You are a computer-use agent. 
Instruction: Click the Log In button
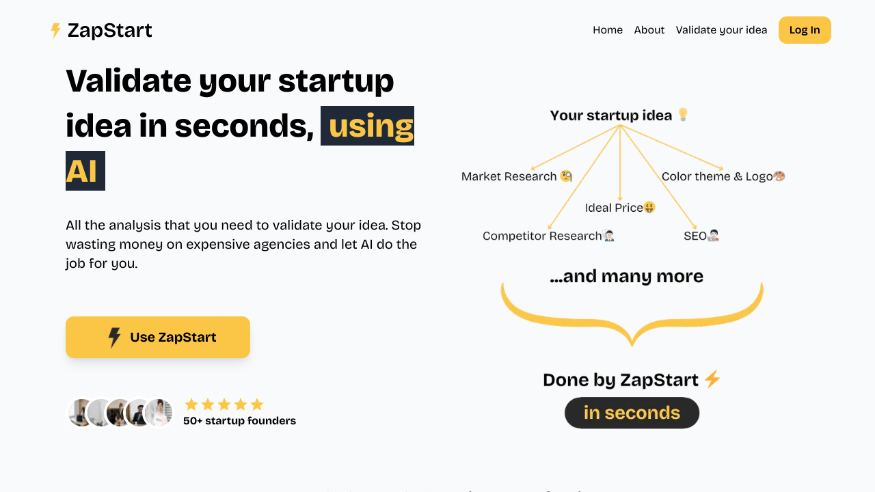tap(805, 30)
